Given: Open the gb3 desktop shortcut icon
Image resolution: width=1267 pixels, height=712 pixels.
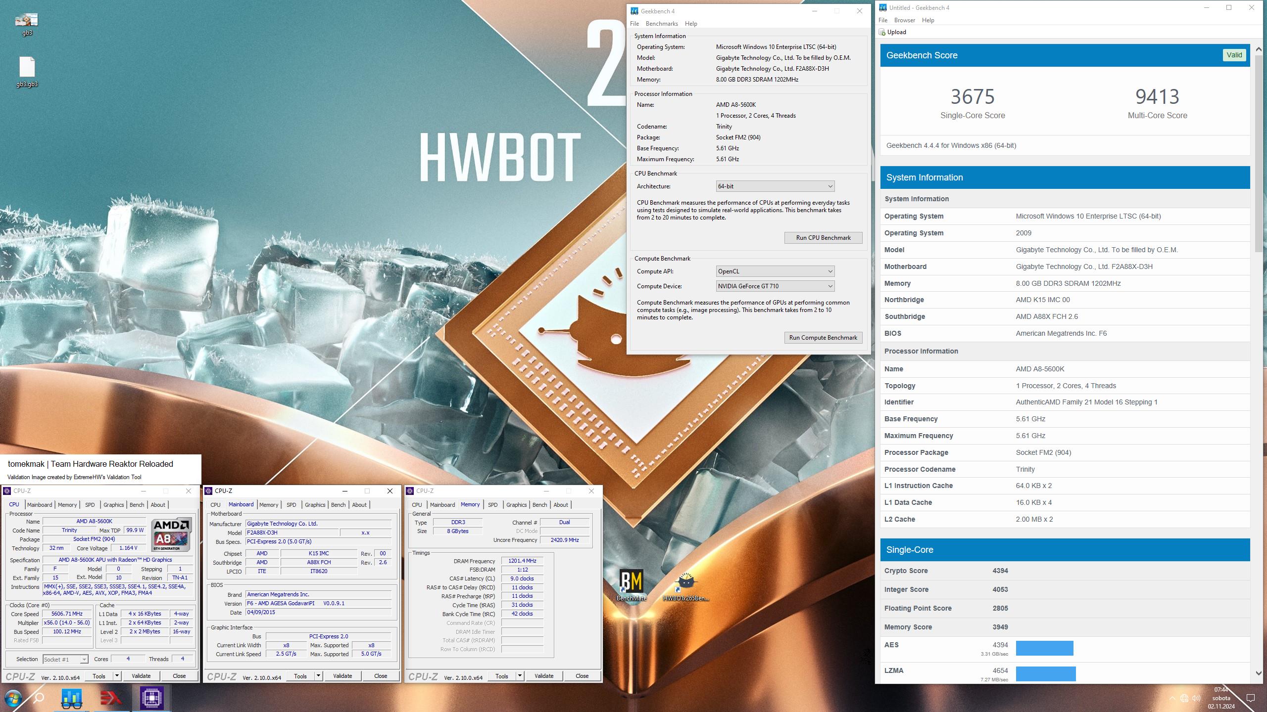Looking at the screenshot, I should [27, 24].
